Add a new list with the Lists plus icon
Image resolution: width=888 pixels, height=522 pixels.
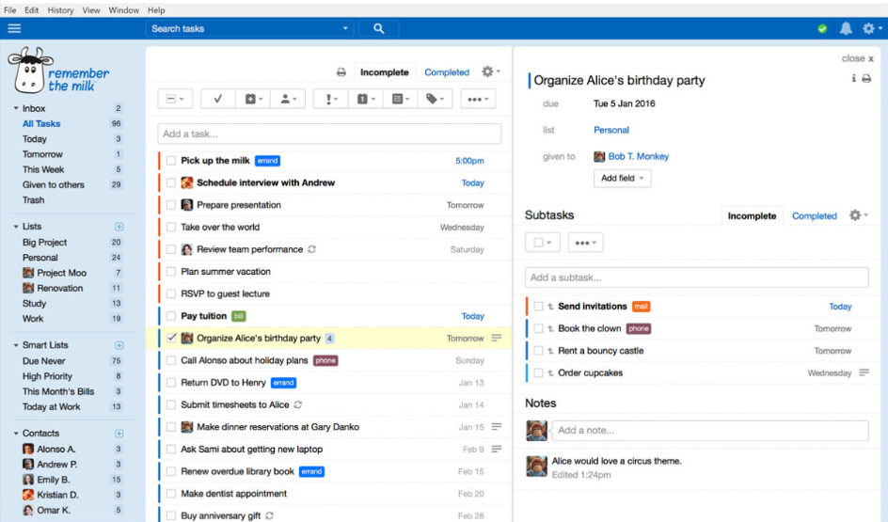point(119,227)
